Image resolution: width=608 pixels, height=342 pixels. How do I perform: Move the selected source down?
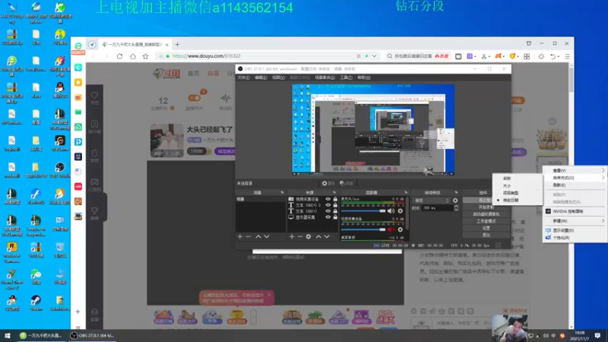[x=327, y=236]
